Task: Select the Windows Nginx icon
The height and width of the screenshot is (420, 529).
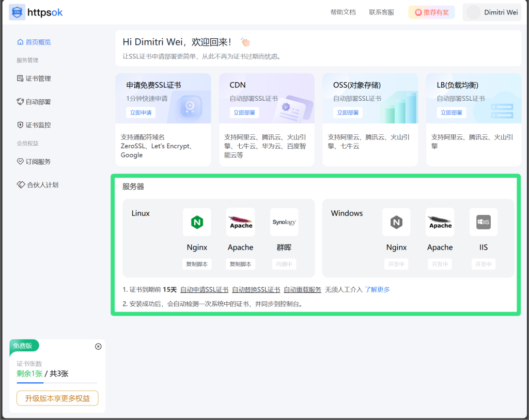Action: pyautogui.click(x=396, y=222)
